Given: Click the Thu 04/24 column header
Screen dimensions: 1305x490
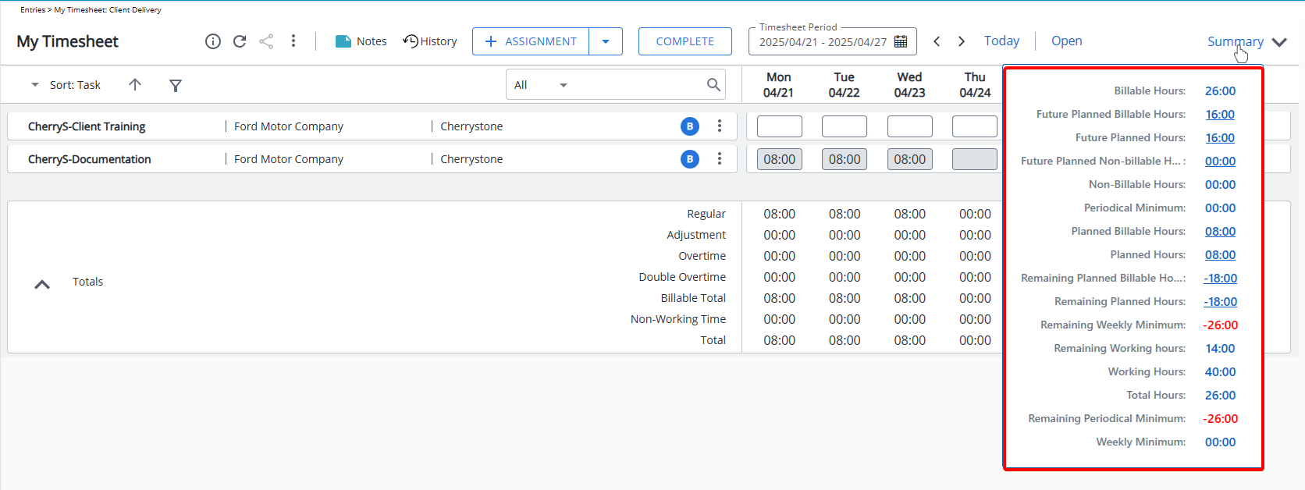Looking at the screenshot, I should [975, 84].
